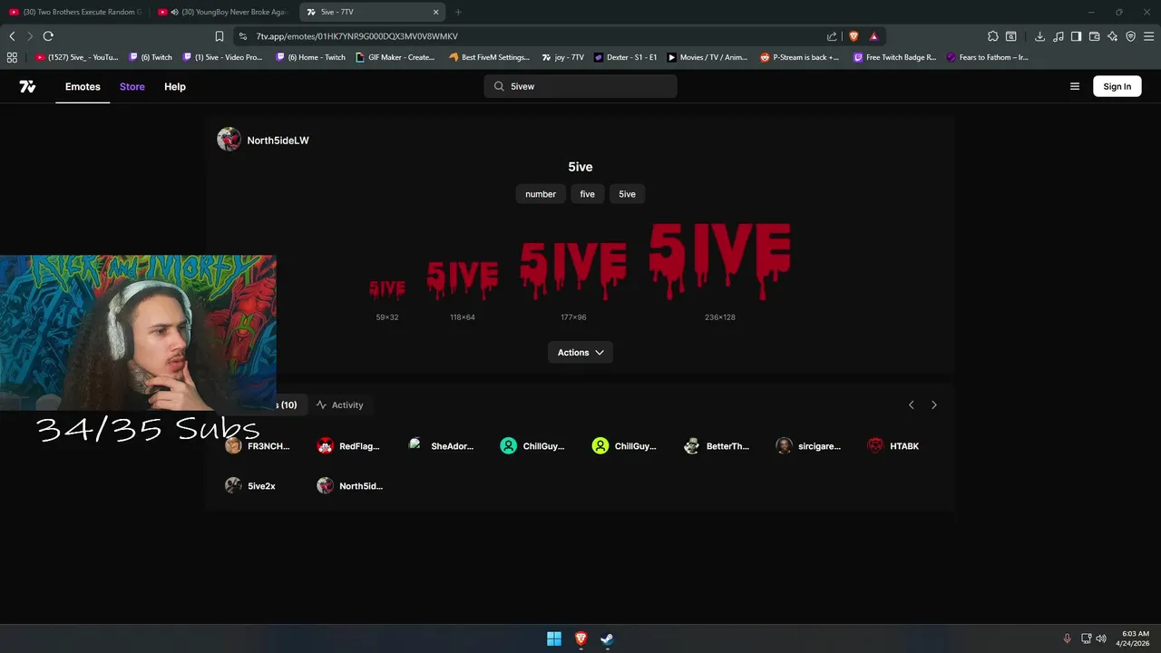The width and height of the screenshot is (1161, 653).
Task: Go to next page of channels arrow
Action: (934, 404)
